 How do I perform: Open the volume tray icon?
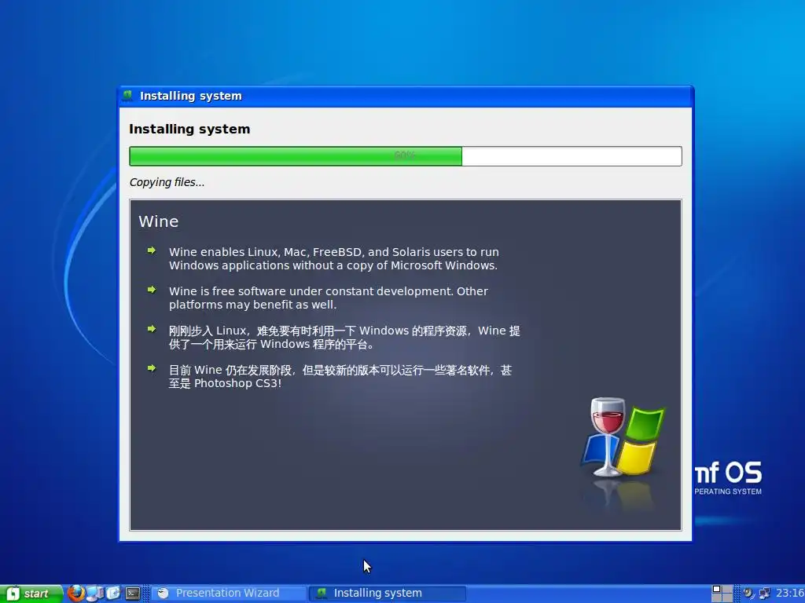point(748,594)
